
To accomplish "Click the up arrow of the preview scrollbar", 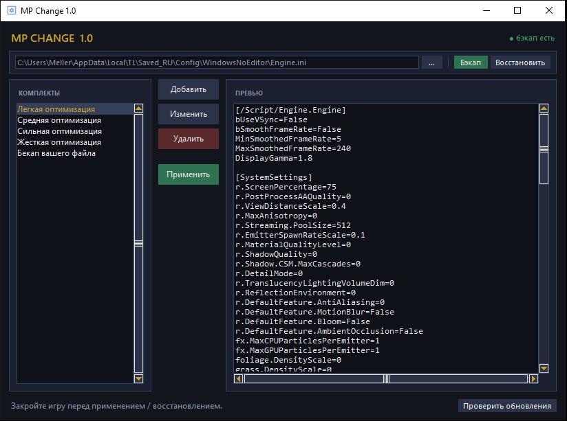I will point(544,109).
